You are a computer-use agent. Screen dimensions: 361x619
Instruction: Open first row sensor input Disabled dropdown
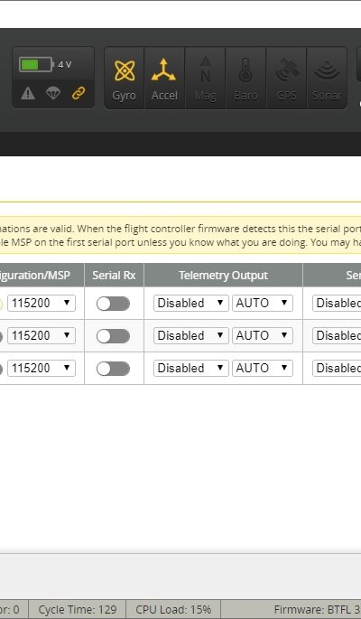(x=337, y=304)
